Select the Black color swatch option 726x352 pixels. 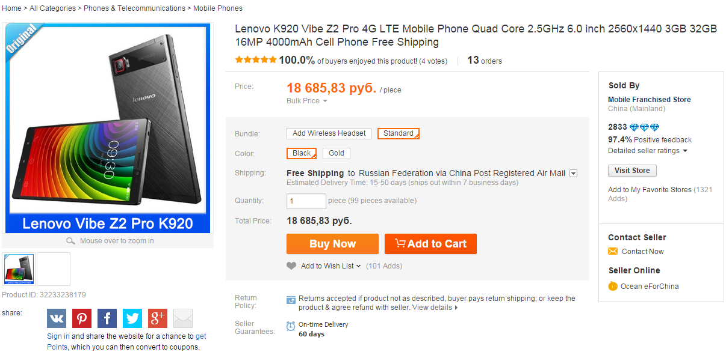pos(302,153)
